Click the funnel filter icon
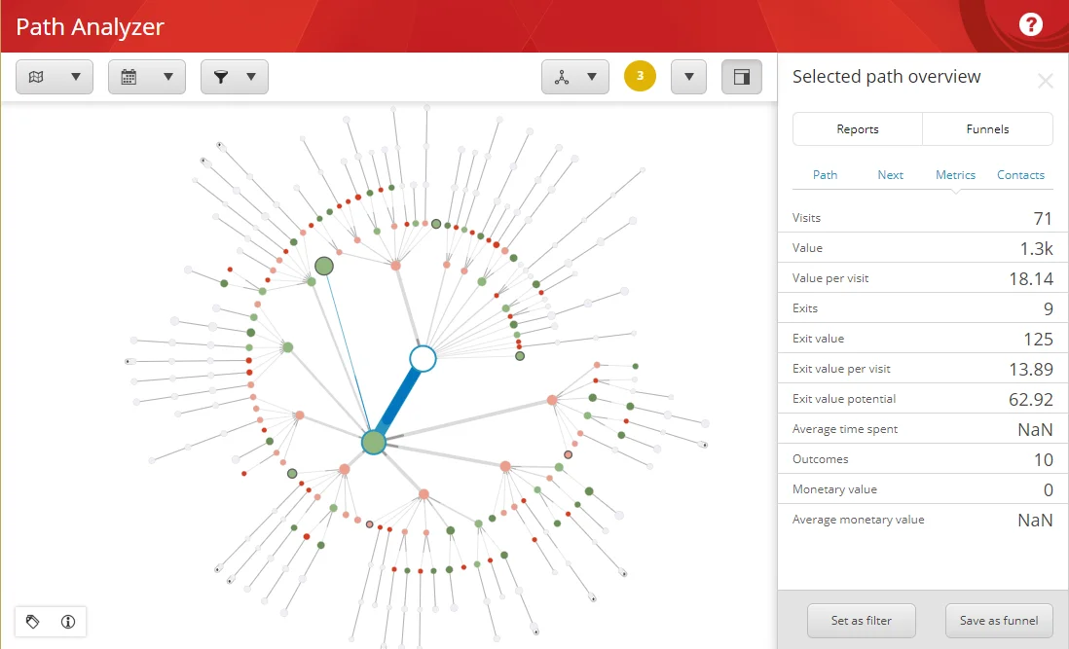Viewport: 1069px width, 649px height. (x=221, y=77)
